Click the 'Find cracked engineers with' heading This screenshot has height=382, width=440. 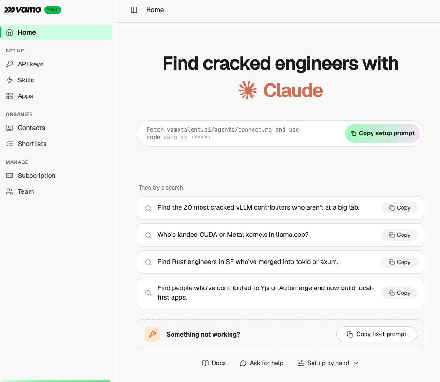tap(280, 63)
